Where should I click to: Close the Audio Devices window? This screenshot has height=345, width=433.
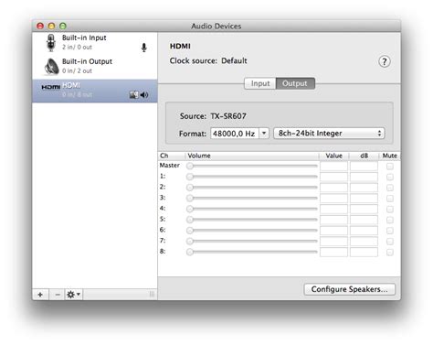pos(40,26)
